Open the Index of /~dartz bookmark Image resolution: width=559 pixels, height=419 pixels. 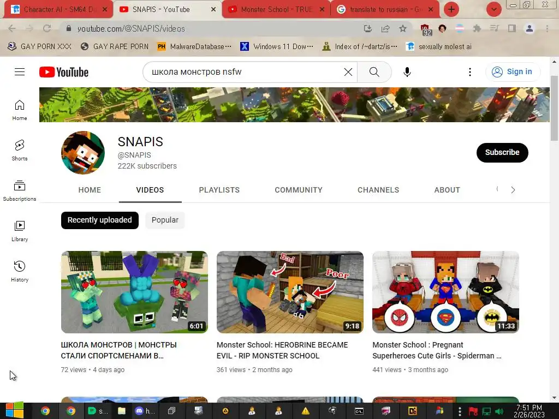(360, 47)
